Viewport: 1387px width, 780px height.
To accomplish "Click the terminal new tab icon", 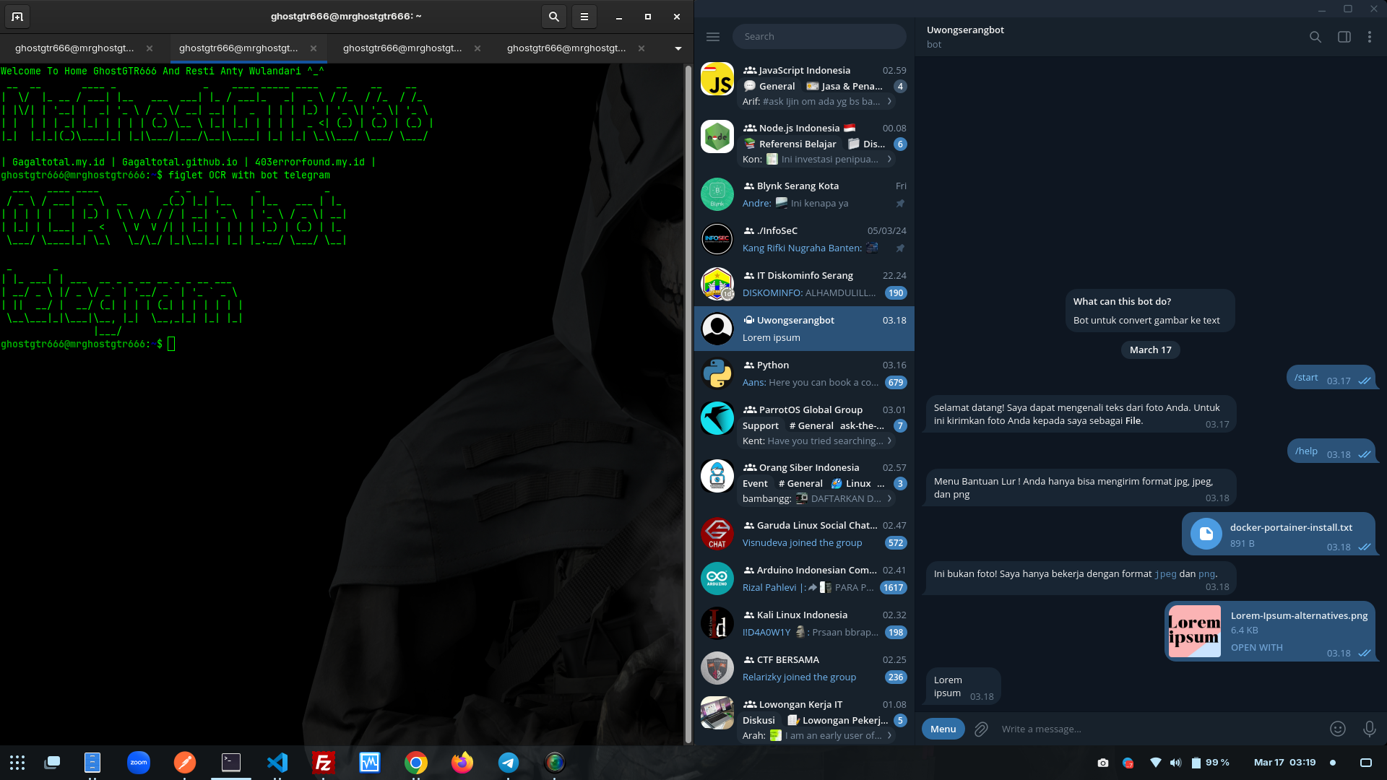I will tap(17, 17).
